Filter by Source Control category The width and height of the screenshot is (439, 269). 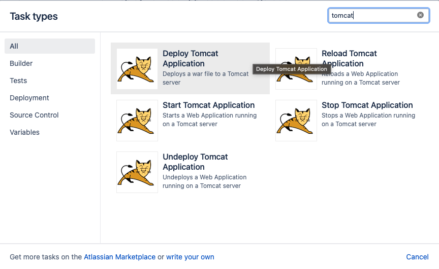tap(34, 115)
